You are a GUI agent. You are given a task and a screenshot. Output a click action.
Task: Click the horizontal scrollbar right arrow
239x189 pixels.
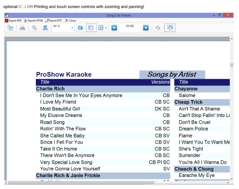(x=228, y=182)
